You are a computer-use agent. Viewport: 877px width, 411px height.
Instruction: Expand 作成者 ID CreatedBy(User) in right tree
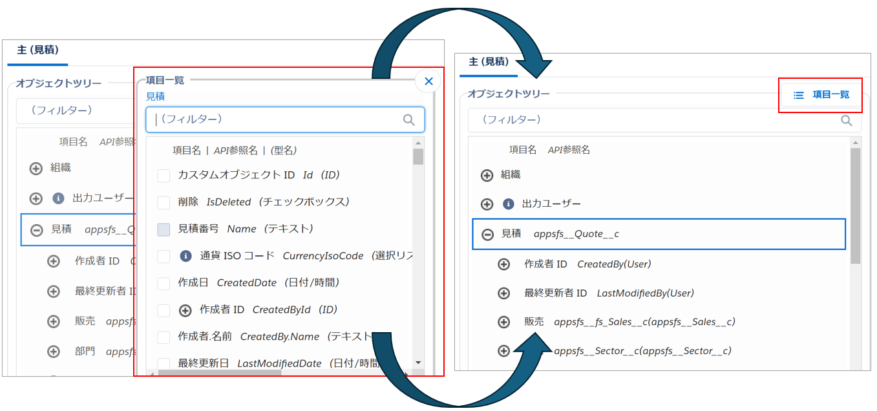(x=504, y=264)
